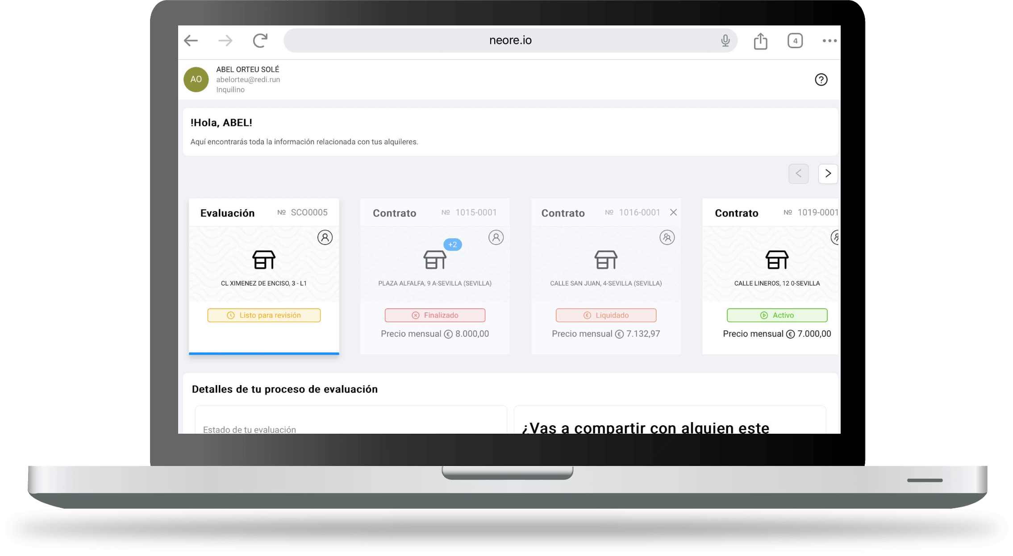Click the +2 badge on Plaza Alfalfa card
This screenshot has height=556, width=1013.
coord(452,245)
